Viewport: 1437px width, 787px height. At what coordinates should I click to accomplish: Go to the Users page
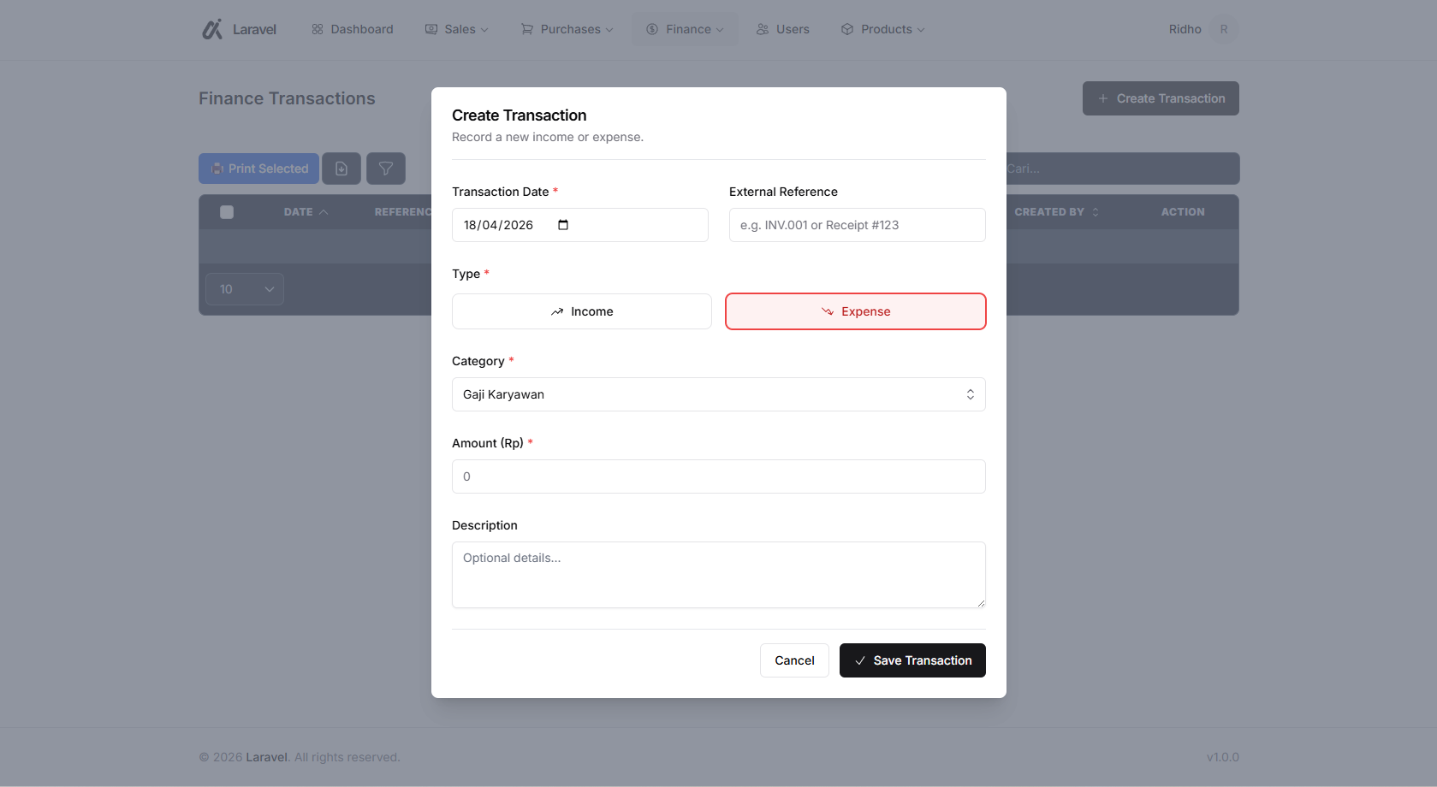point(782,29)
